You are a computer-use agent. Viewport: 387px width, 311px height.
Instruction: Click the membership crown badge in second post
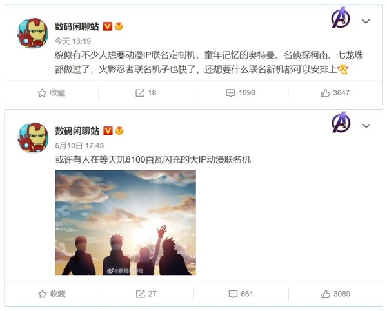pyautogui.click(x=119, y=131)
